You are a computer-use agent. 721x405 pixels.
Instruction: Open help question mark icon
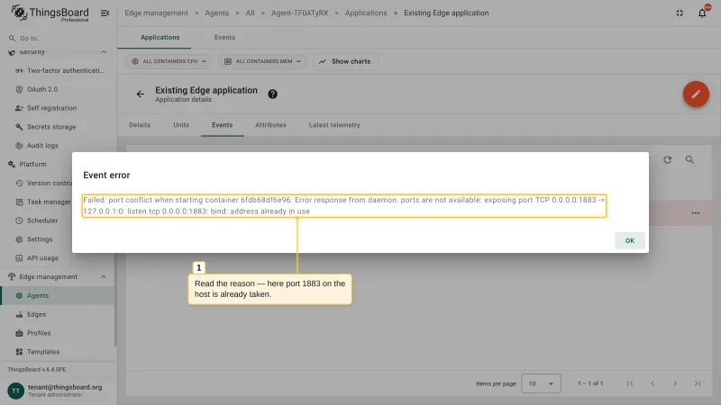coord(273,94)
